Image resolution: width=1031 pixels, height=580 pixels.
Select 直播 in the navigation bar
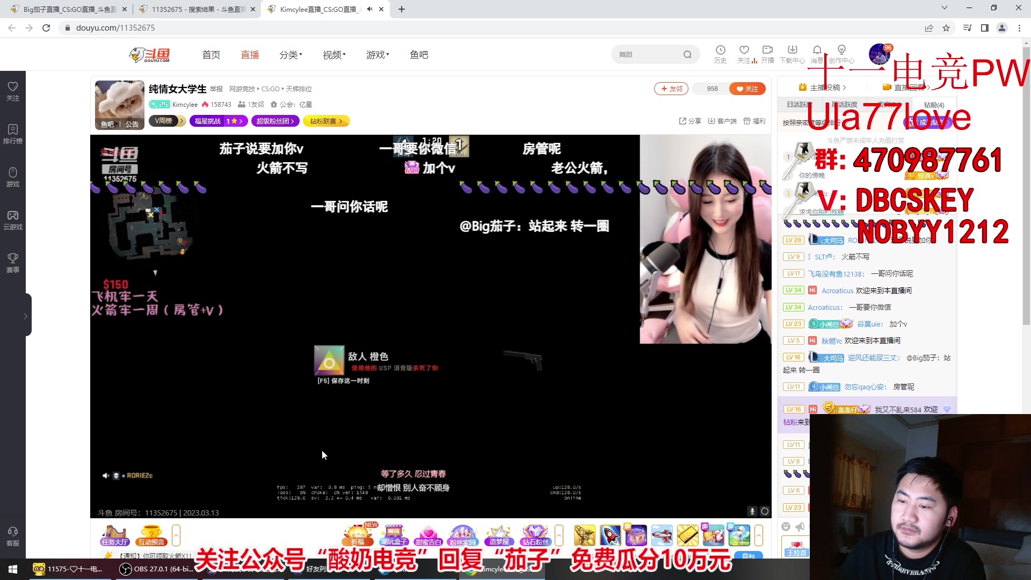250,55
